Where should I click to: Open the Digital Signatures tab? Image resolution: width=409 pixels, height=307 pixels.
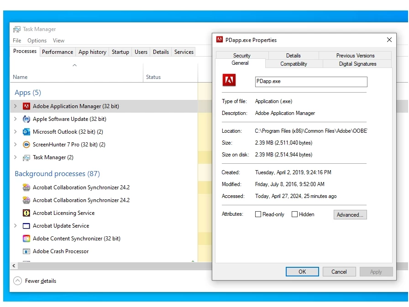point(357,64)
